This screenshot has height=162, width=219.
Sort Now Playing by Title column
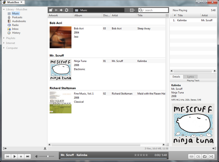click(x=189, y=15)
